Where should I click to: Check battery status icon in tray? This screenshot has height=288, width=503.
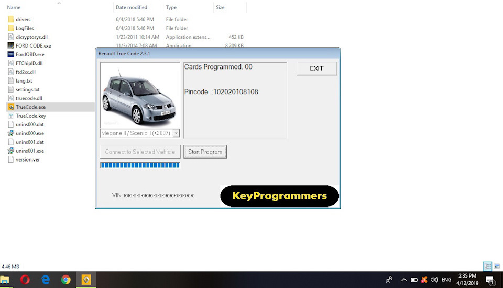point(414,280)
